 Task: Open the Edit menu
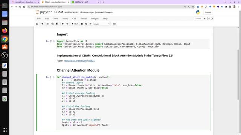point(47,18)
